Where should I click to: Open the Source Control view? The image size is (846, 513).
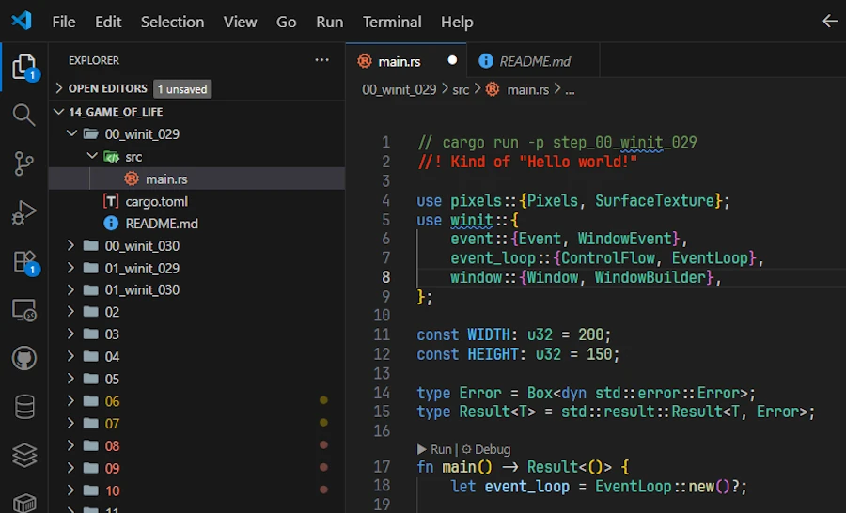point(23,164)
